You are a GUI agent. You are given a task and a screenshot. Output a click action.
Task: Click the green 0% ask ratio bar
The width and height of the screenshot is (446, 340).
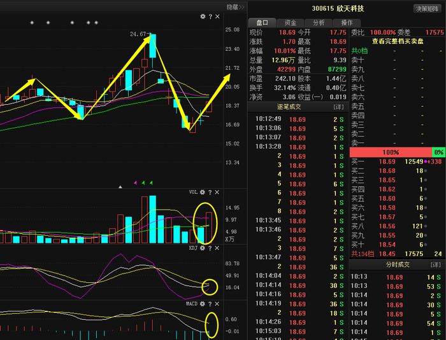pos(438,152)
